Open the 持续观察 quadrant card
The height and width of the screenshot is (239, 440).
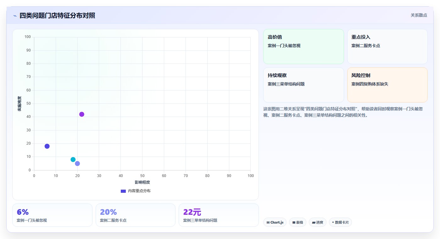[304, 85]
